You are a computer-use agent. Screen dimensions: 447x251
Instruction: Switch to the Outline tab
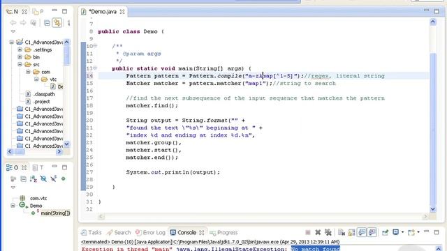pos(13,167)
